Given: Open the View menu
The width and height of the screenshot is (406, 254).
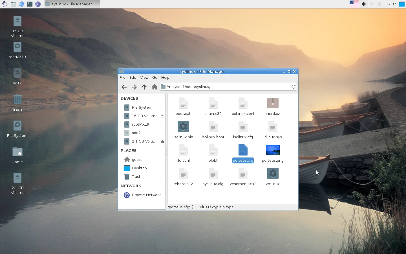Looking at the screenshot, I should point(144,77).
